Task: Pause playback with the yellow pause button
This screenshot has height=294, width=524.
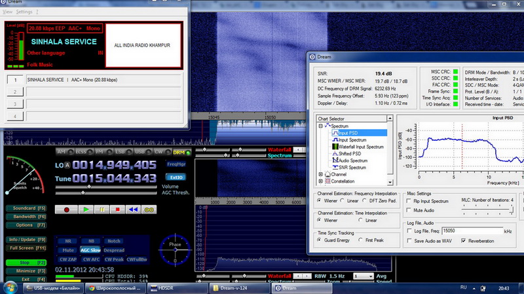Action: pyautogui.click(x=102, y=210)
